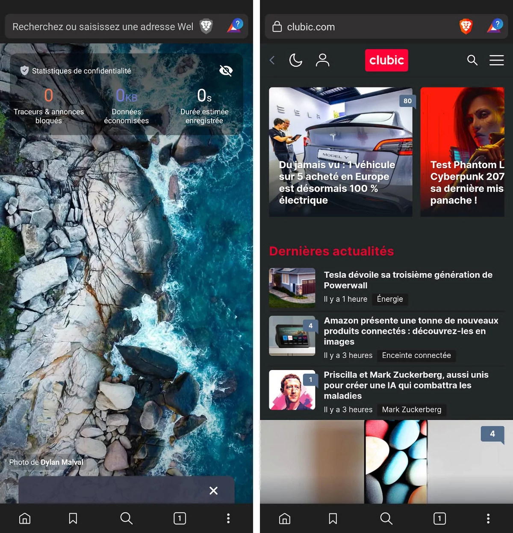Open Brave Rewards icon on clubic screen
This screenshot has width=513, height=533.
click(x=495, y=26)
